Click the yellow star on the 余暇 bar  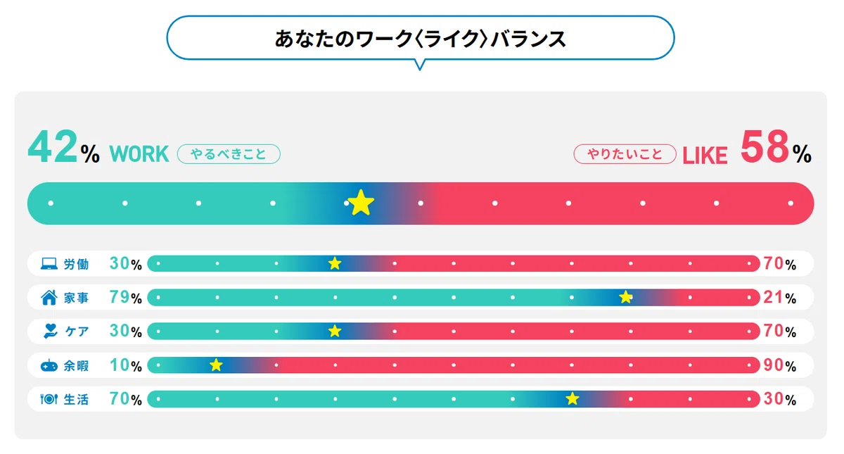tap(216, 365)
